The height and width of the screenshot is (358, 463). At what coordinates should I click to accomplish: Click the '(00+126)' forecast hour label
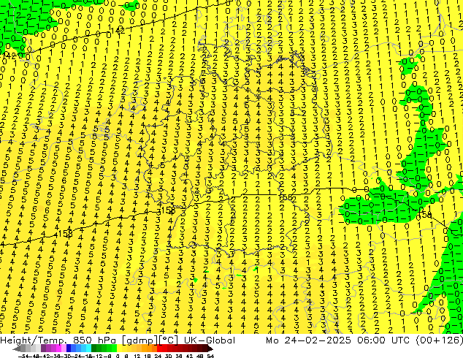click(x=439, y=340)
